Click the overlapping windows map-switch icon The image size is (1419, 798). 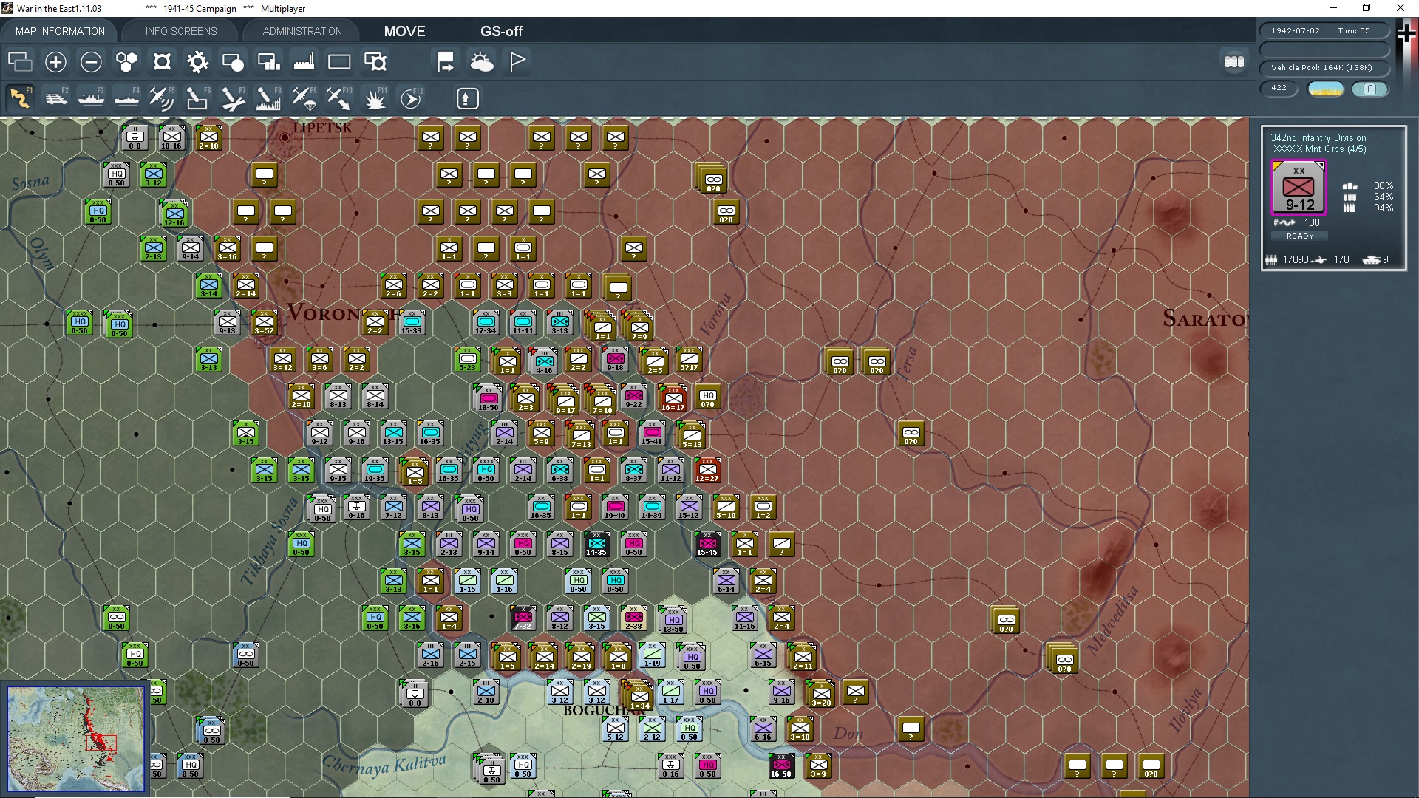[x=20, y=62]
